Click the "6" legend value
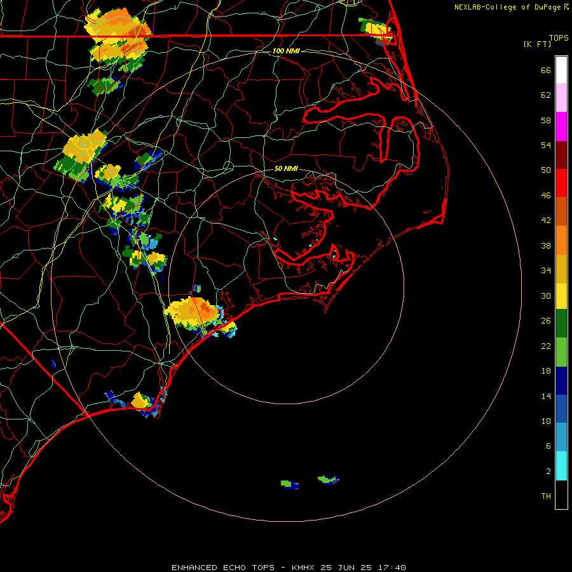This screenshot has width=572, height=572. tap(548, 446)
